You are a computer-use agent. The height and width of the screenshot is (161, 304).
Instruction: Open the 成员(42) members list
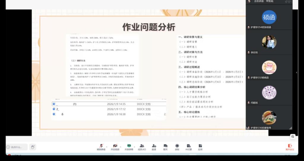pos(142,146)
